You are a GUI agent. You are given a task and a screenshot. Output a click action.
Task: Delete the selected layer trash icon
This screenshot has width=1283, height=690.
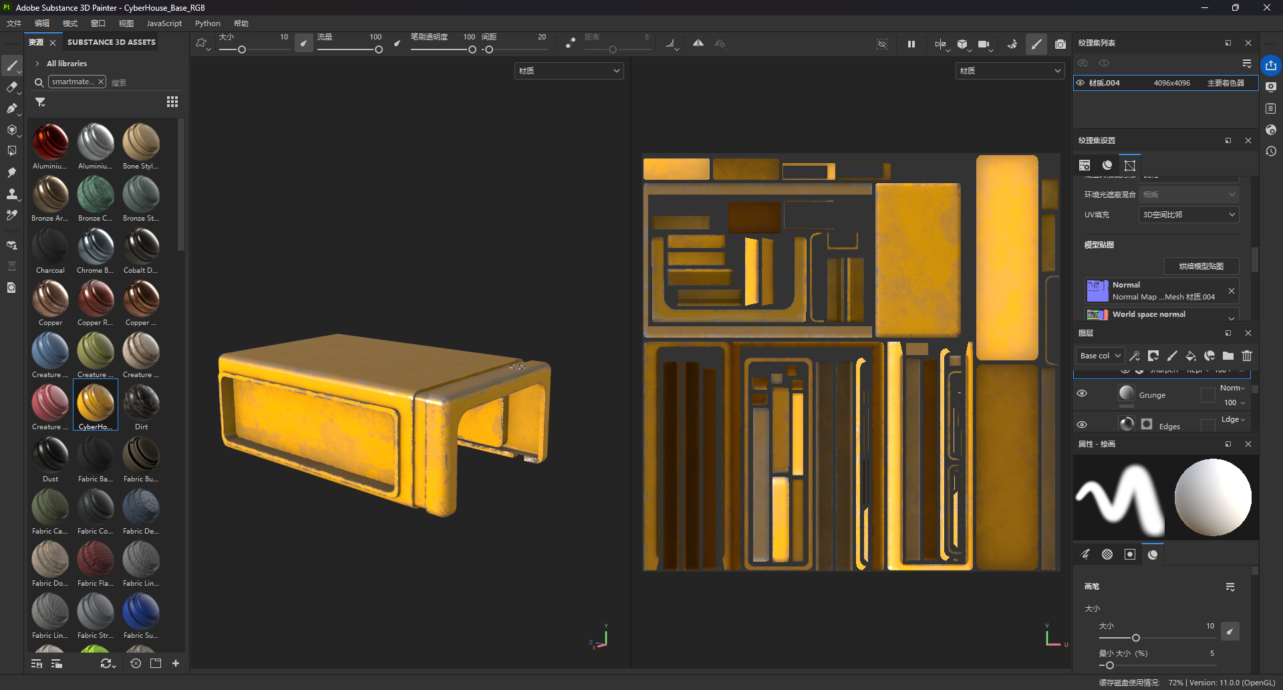[1247, 356]
